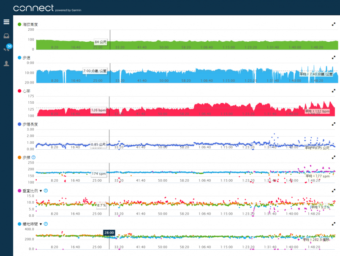Expand the 海拔高度 elevation chart to fullscreen
Image resolution: width=340 pixels, height=256 pixels.
pos(334,24)
